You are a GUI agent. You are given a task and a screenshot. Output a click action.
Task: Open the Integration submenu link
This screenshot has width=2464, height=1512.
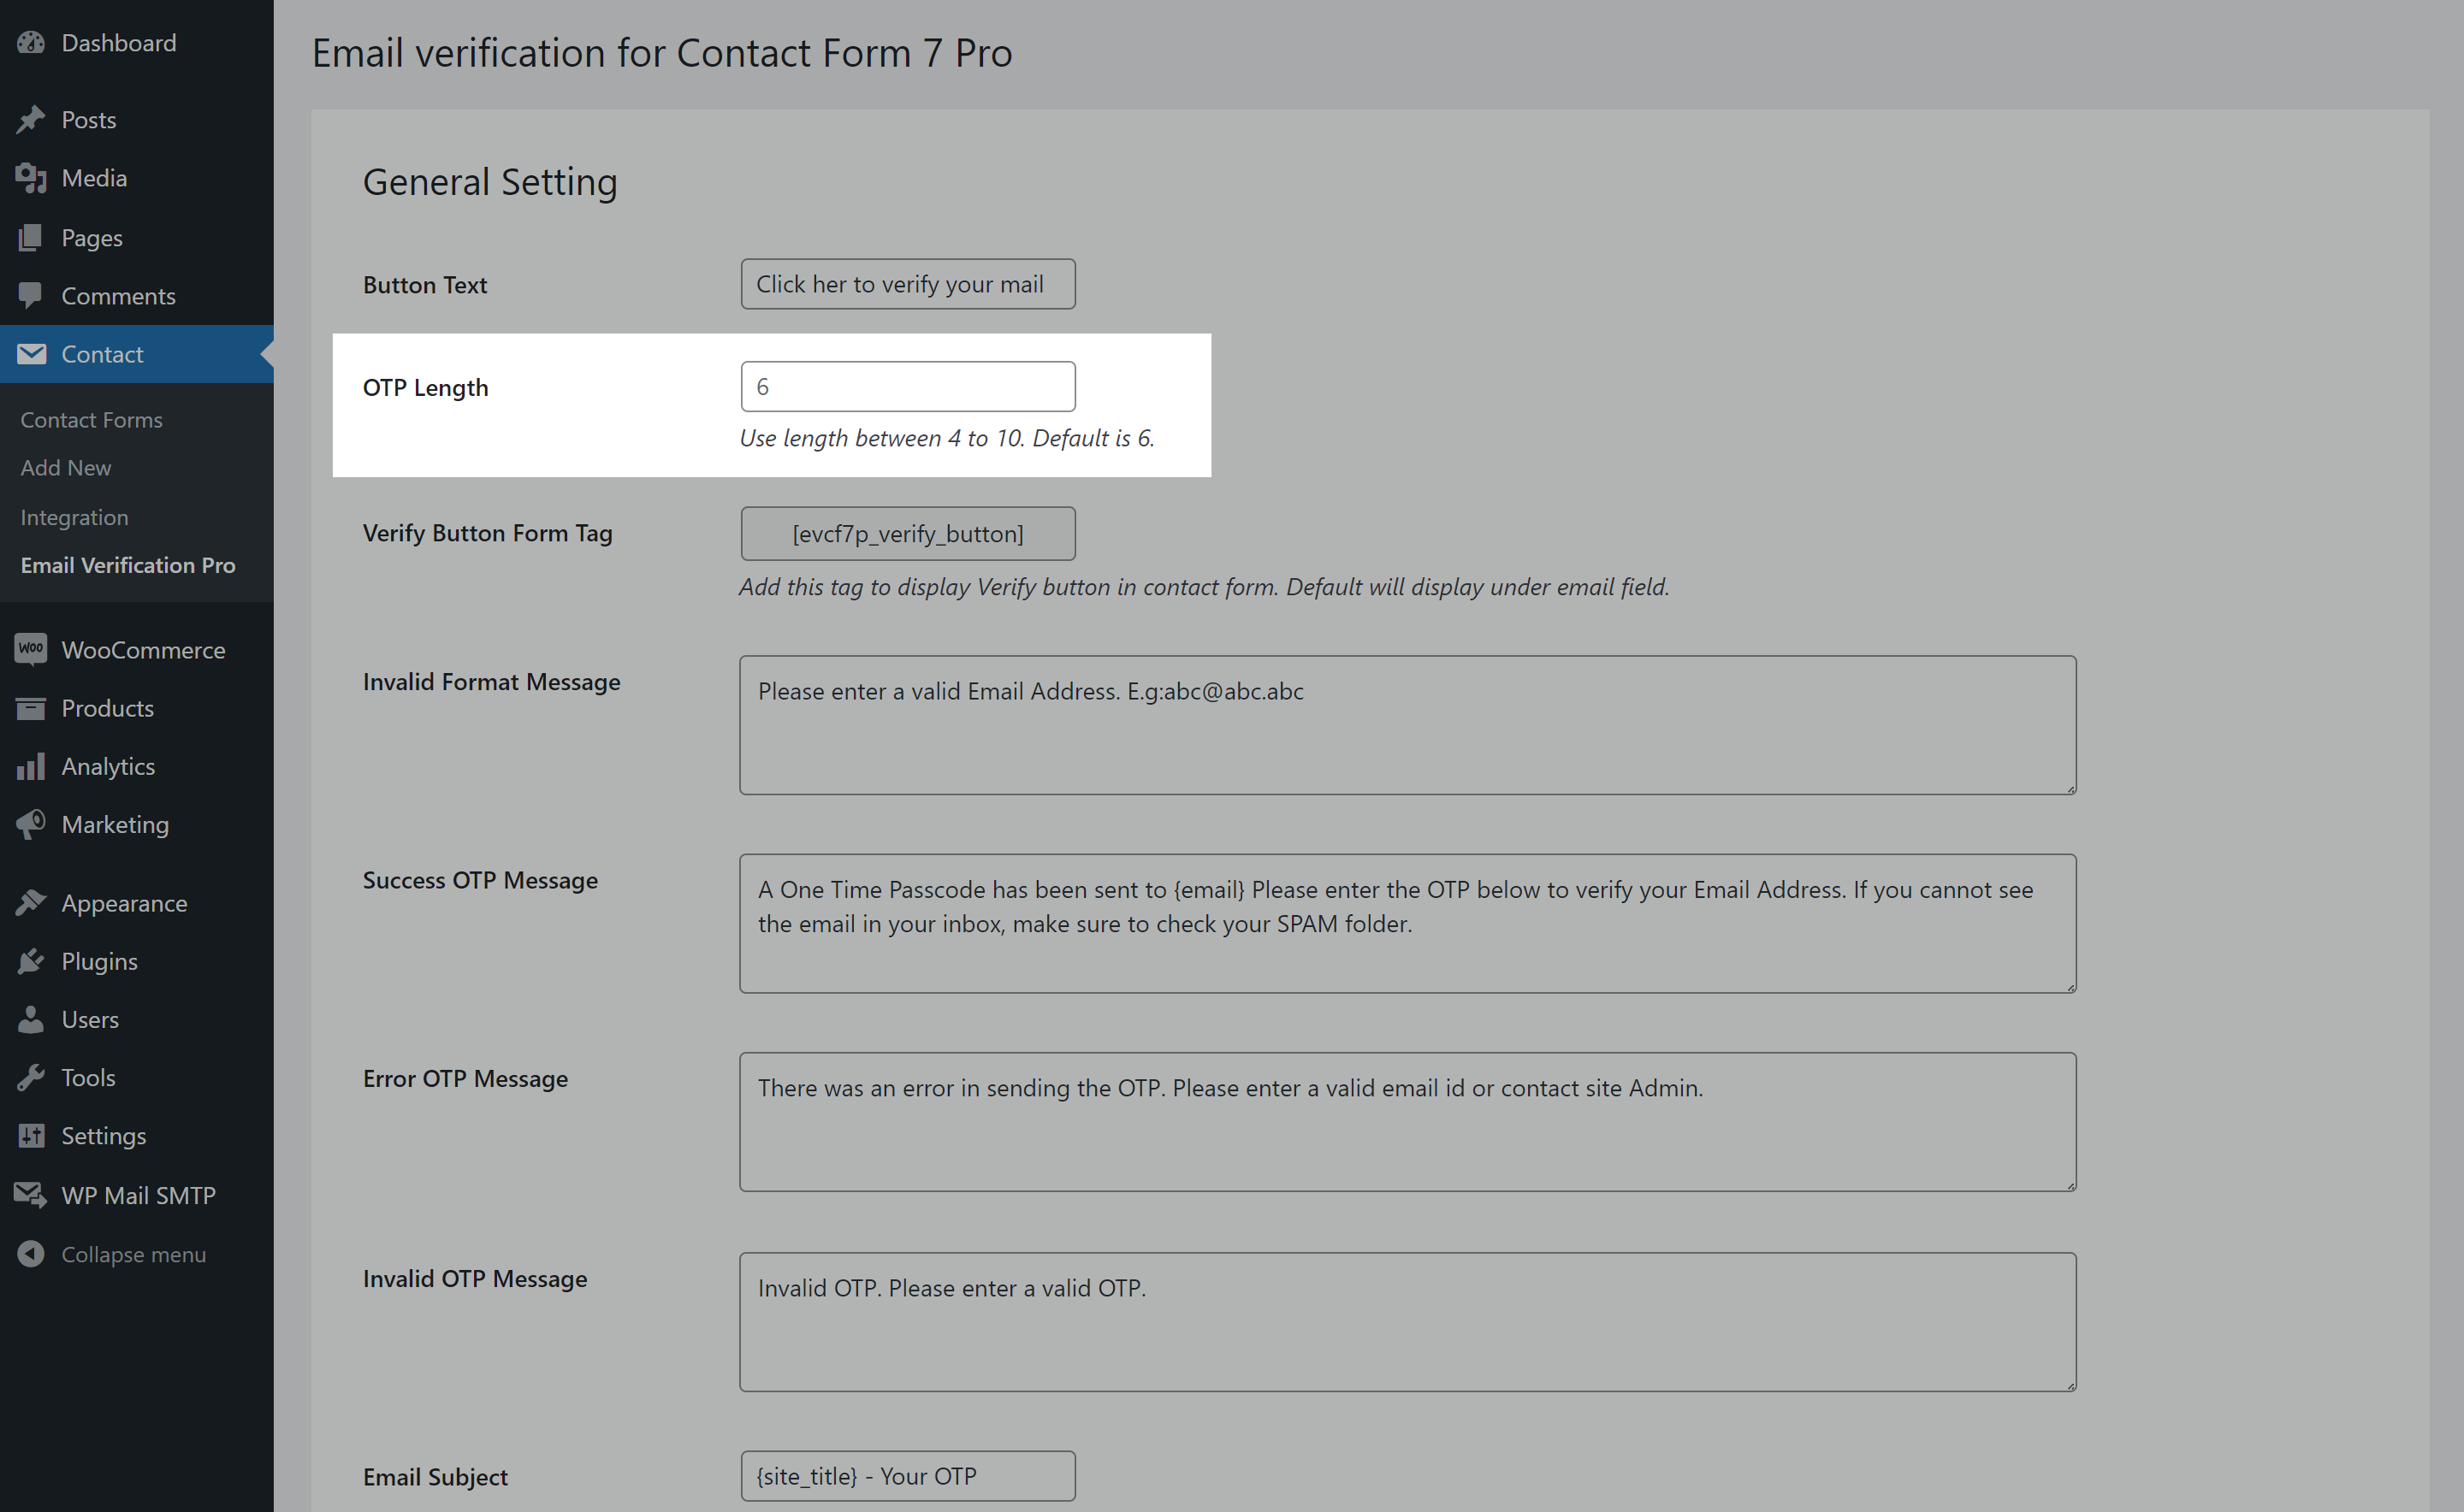74,517
